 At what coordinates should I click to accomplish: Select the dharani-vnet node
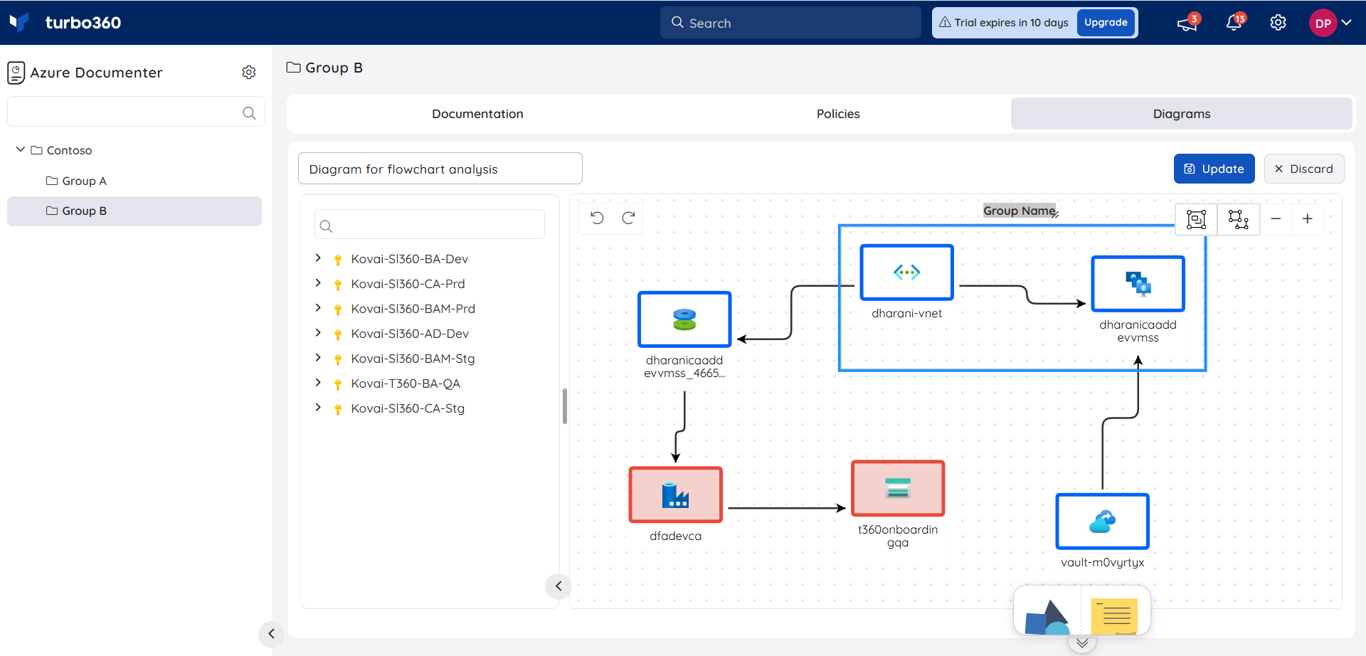pos(906,273)
